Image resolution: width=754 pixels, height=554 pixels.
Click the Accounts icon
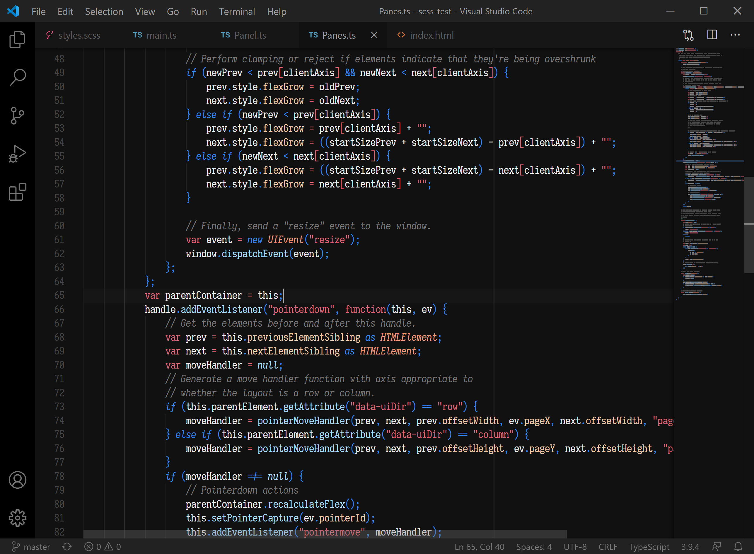[x=18, y=480]
